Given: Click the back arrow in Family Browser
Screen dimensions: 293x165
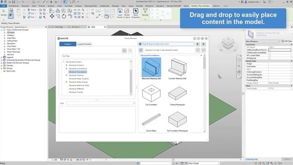Looking at the screenshot, I should (197, 44).
